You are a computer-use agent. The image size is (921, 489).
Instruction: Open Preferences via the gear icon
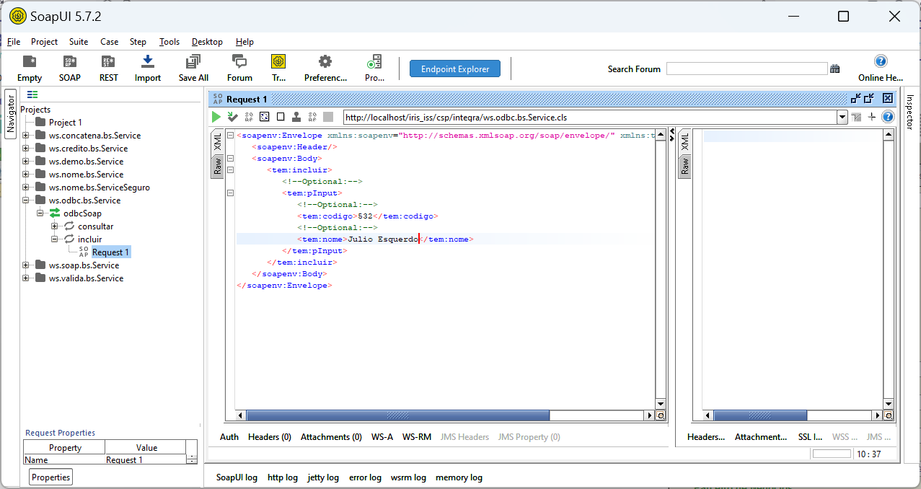325,63
